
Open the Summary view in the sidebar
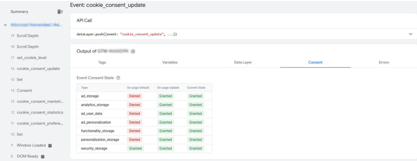pos(20,12)
